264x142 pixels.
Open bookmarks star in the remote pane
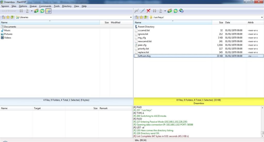[x=141, y=17]
